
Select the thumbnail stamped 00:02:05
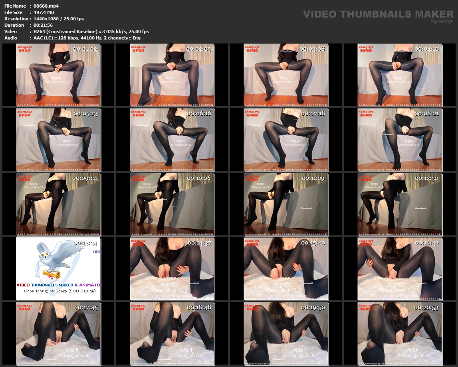click(x=172, y=75)
